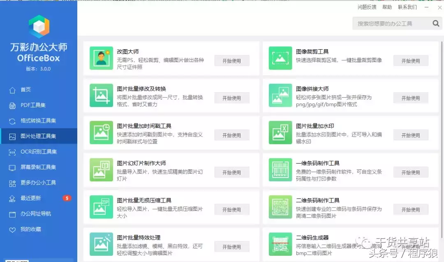Click the search magnifier icon
This screenshot has height=262, width=444.
(436, 23)
